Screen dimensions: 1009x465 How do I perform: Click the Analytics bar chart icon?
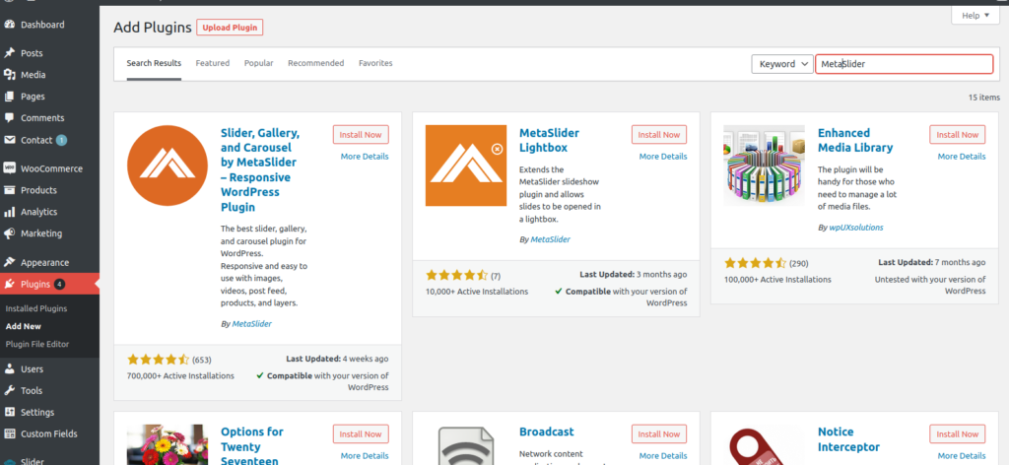click(x=9, y=212)
